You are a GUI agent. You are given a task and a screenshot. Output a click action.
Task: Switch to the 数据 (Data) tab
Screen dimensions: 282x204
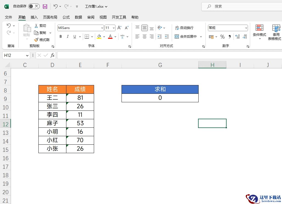tap(78, 17)
